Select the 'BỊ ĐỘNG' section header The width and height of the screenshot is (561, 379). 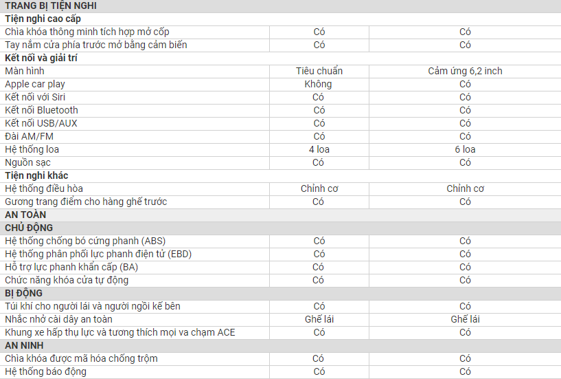point(24,293)
